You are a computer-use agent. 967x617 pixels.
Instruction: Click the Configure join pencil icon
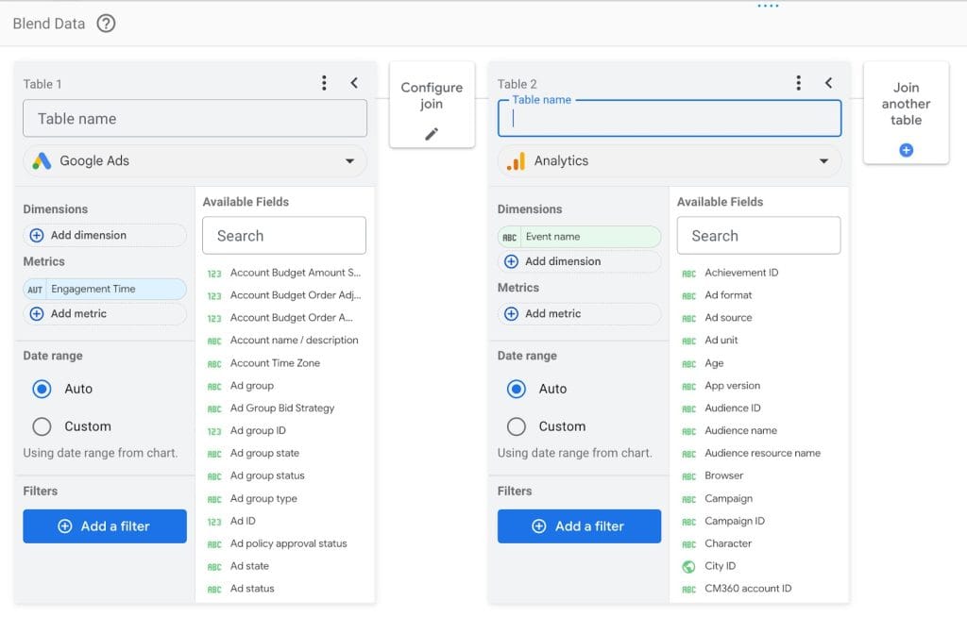click(432, 134)
